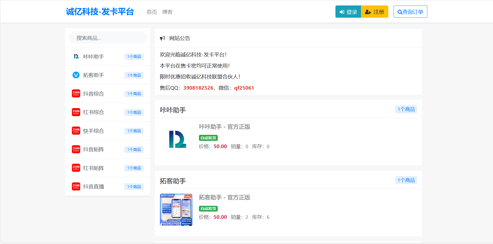Screen dimensions: 493x244
Task: Open the 拓客助手 product thumbnail image
Action: pyautogui.click(x=176, y=210)
